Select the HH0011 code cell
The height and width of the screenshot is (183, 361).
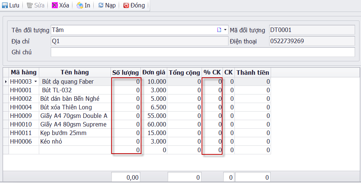[x=24, y=133]
